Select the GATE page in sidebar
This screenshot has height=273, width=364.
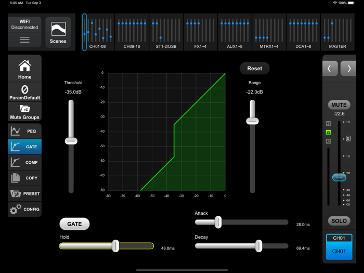[x=24, y=147]
